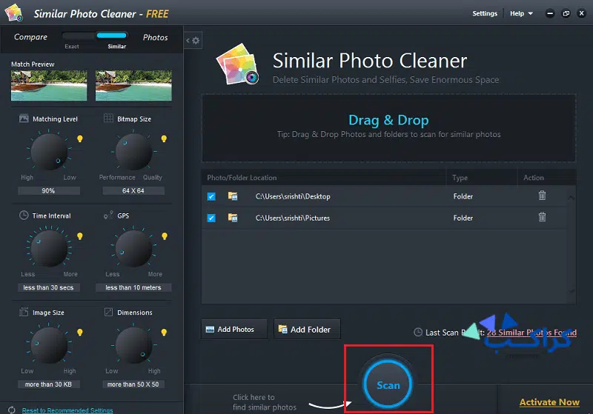Click the more than 30 KB field
This screenshot has height=414, width=593.
click(x=49, y=384)
